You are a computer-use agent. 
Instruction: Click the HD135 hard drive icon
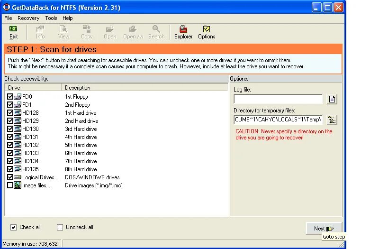coord(18,169)
